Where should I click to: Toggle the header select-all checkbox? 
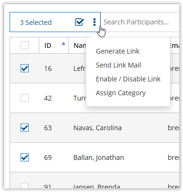pos(24,45)
